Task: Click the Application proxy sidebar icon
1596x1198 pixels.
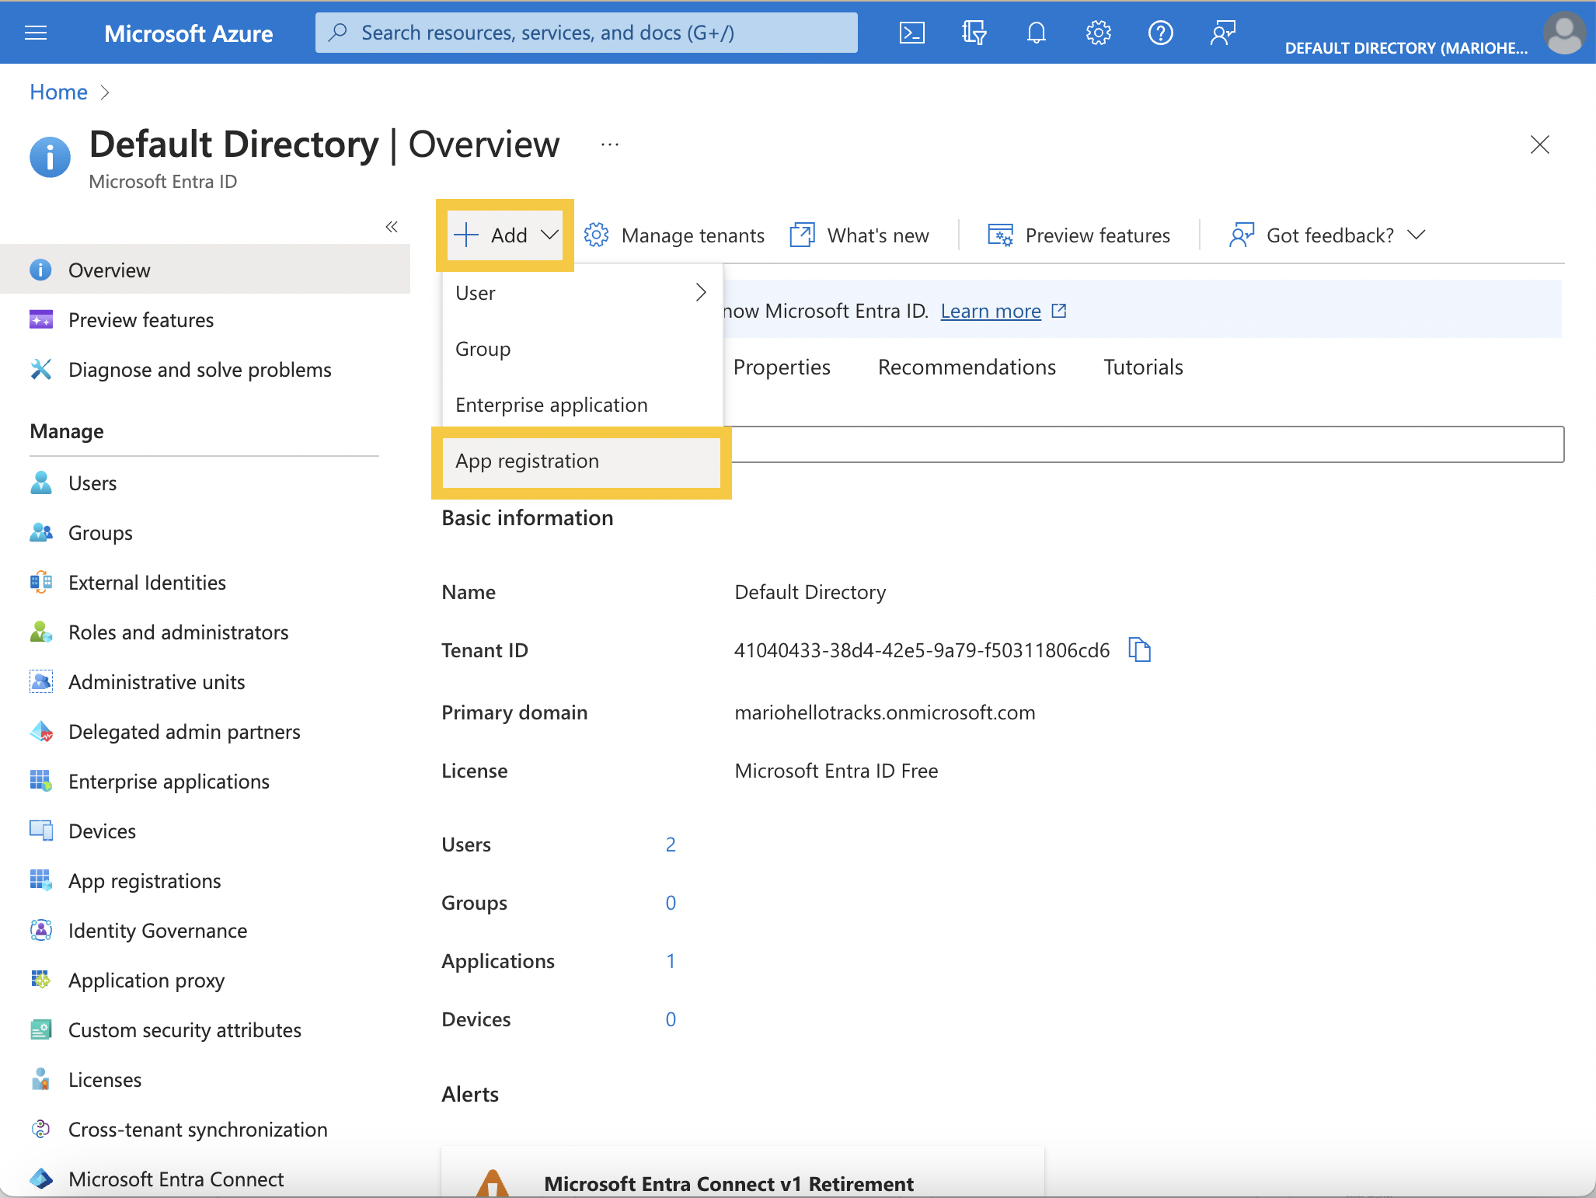Action: (x=41, y=980)
